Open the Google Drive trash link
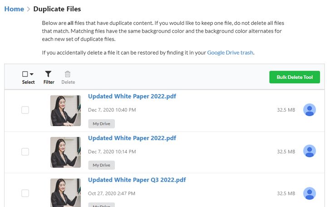329x207 pixels. (230, 52)
